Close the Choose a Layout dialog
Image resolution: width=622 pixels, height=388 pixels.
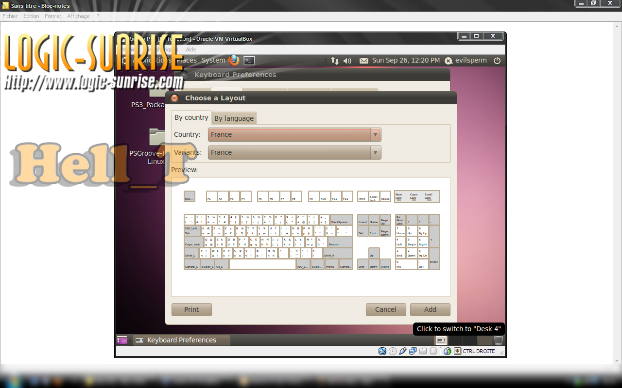174,98
